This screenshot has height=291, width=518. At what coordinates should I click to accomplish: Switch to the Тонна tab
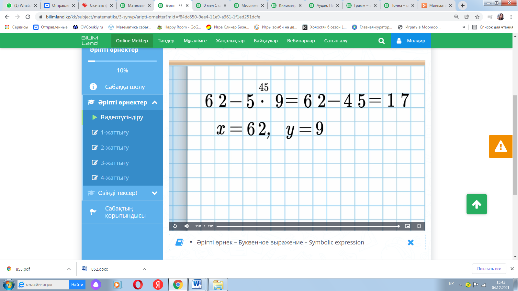coord(400,5)
